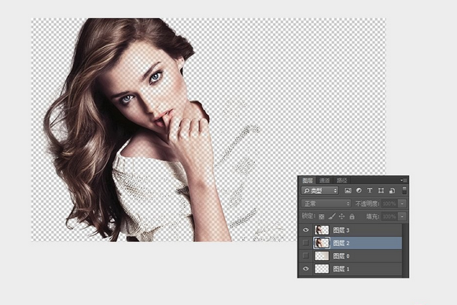Open the opacity slider dropdown arrow
The width and height of the screenshot is (457, 305).
pyautogui.click(x=402, y=204)
